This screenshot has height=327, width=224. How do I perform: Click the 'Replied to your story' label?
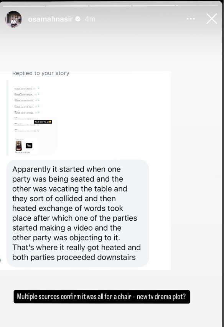tap(41, 73)
